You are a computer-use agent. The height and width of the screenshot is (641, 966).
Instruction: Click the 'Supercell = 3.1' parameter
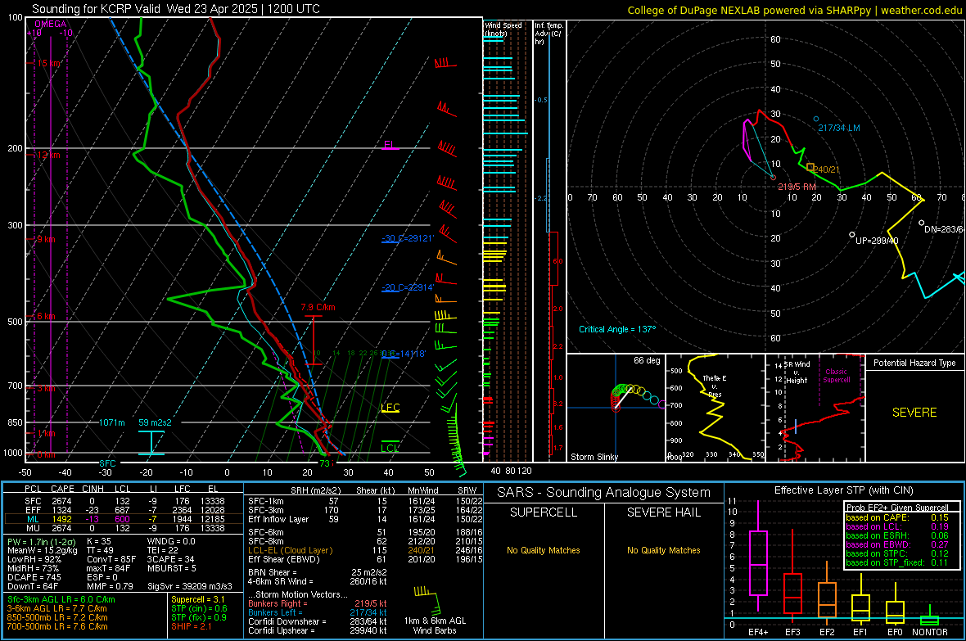(198, 599)
